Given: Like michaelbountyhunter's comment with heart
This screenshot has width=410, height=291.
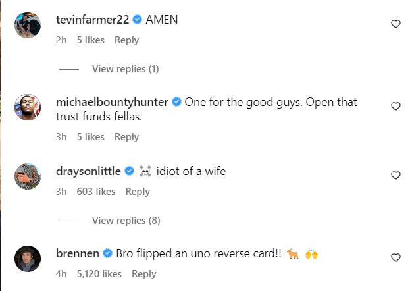Looking at the screenshot, I should (x=396, y=106).
